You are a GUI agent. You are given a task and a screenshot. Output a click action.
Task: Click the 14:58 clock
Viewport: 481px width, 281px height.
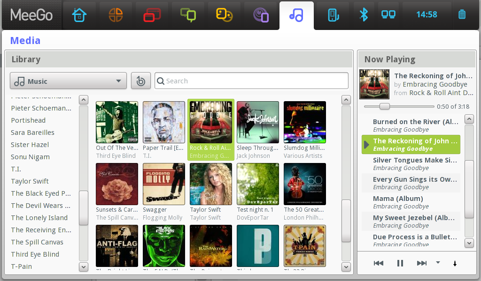[x=427, y=15]
